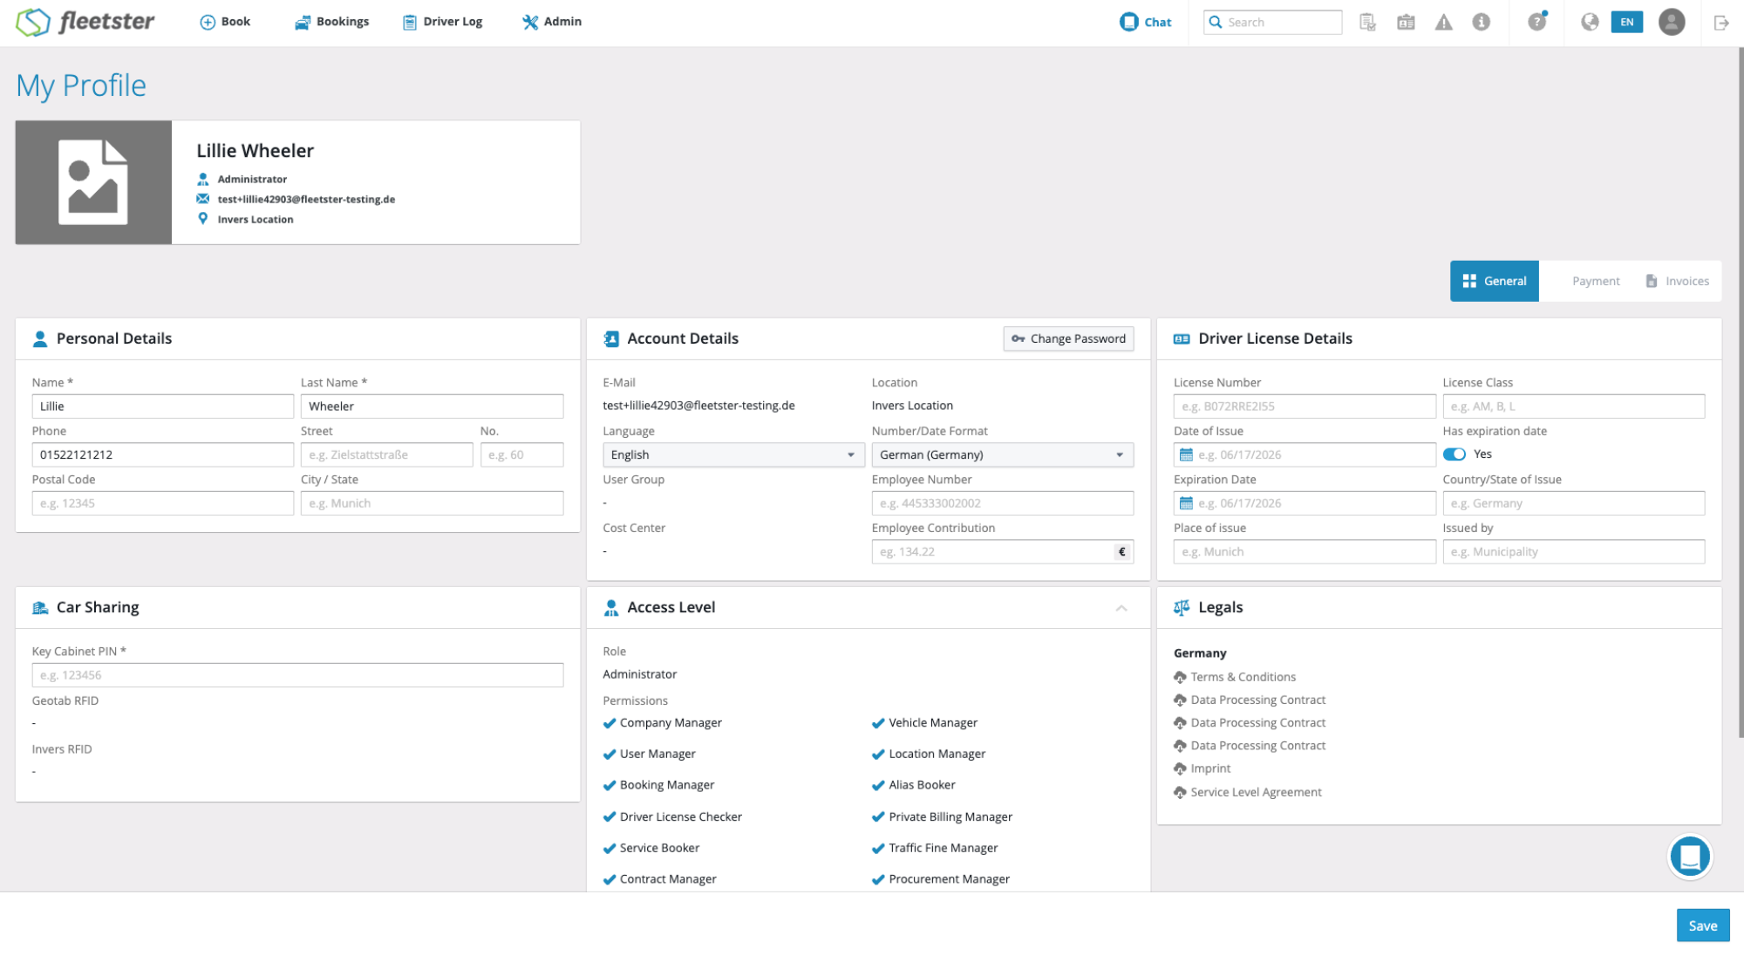Open the Bookings menu
Screen dimensions: 1744x956
click(331, 22)
